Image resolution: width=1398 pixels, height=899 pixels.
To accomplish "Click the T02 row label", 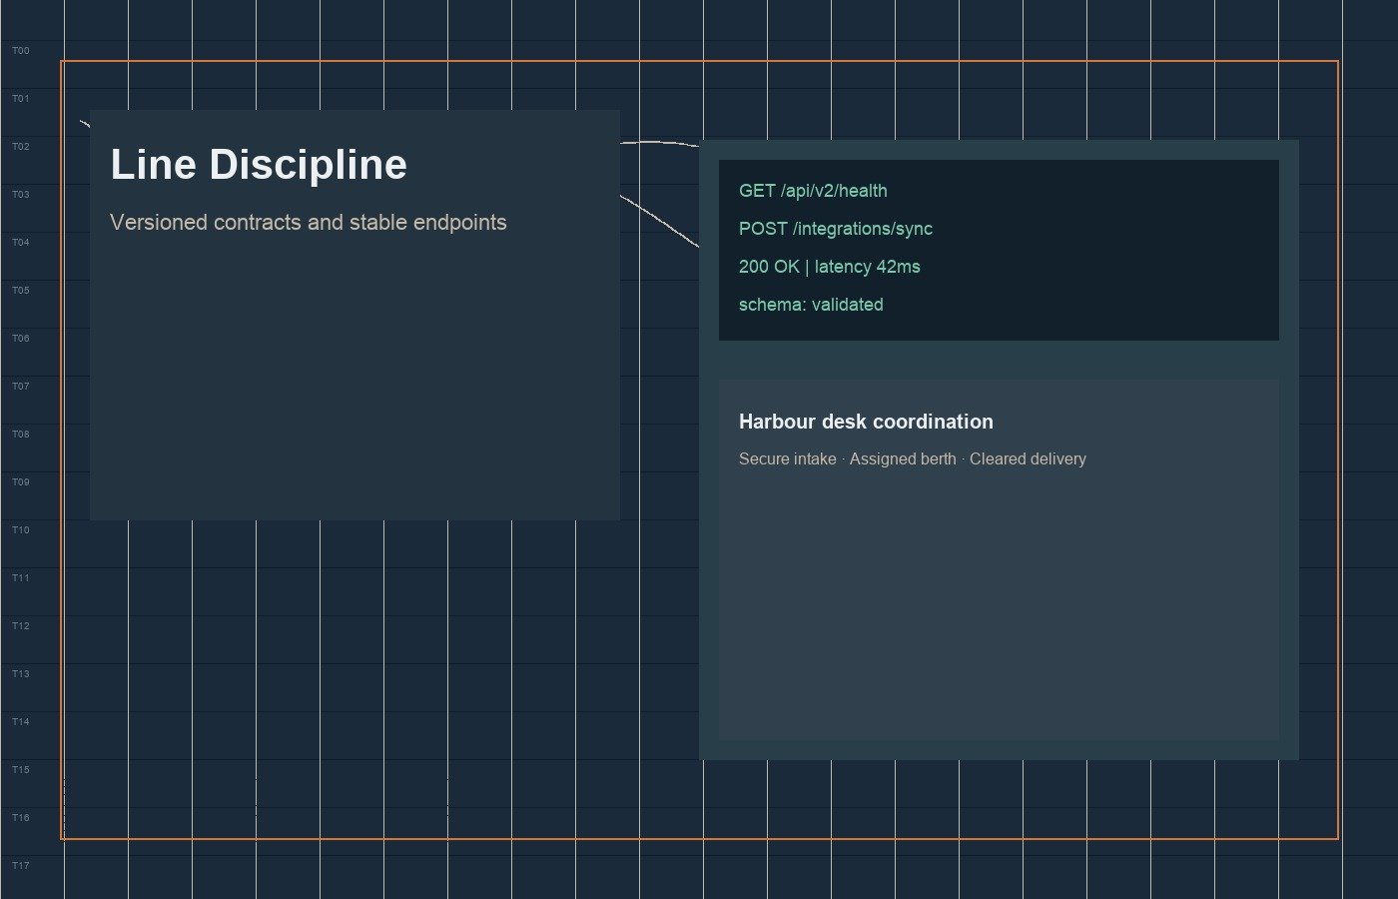I will pyautogui.click(x=21, y=147).
